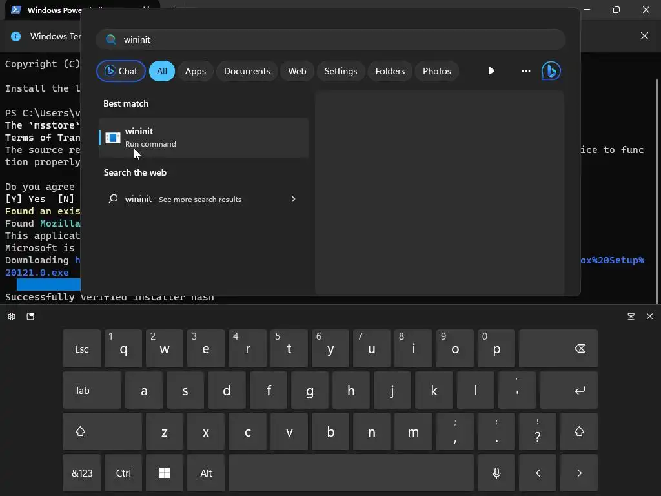
Task: Click the wininit run command icon
Action: (x=113, y=138)
